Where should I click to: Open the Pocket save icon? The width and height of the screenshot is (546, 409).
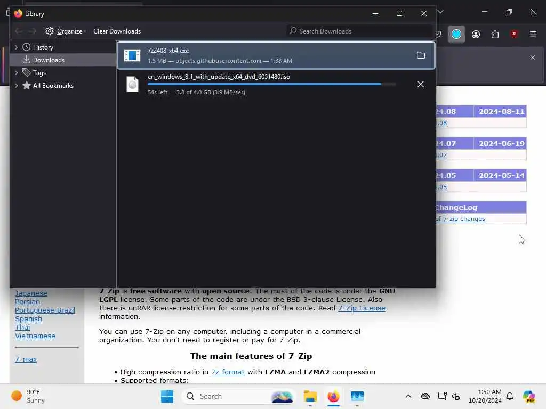438,34
